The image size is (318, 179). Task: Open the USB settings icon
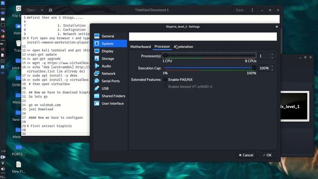[97, 89]
